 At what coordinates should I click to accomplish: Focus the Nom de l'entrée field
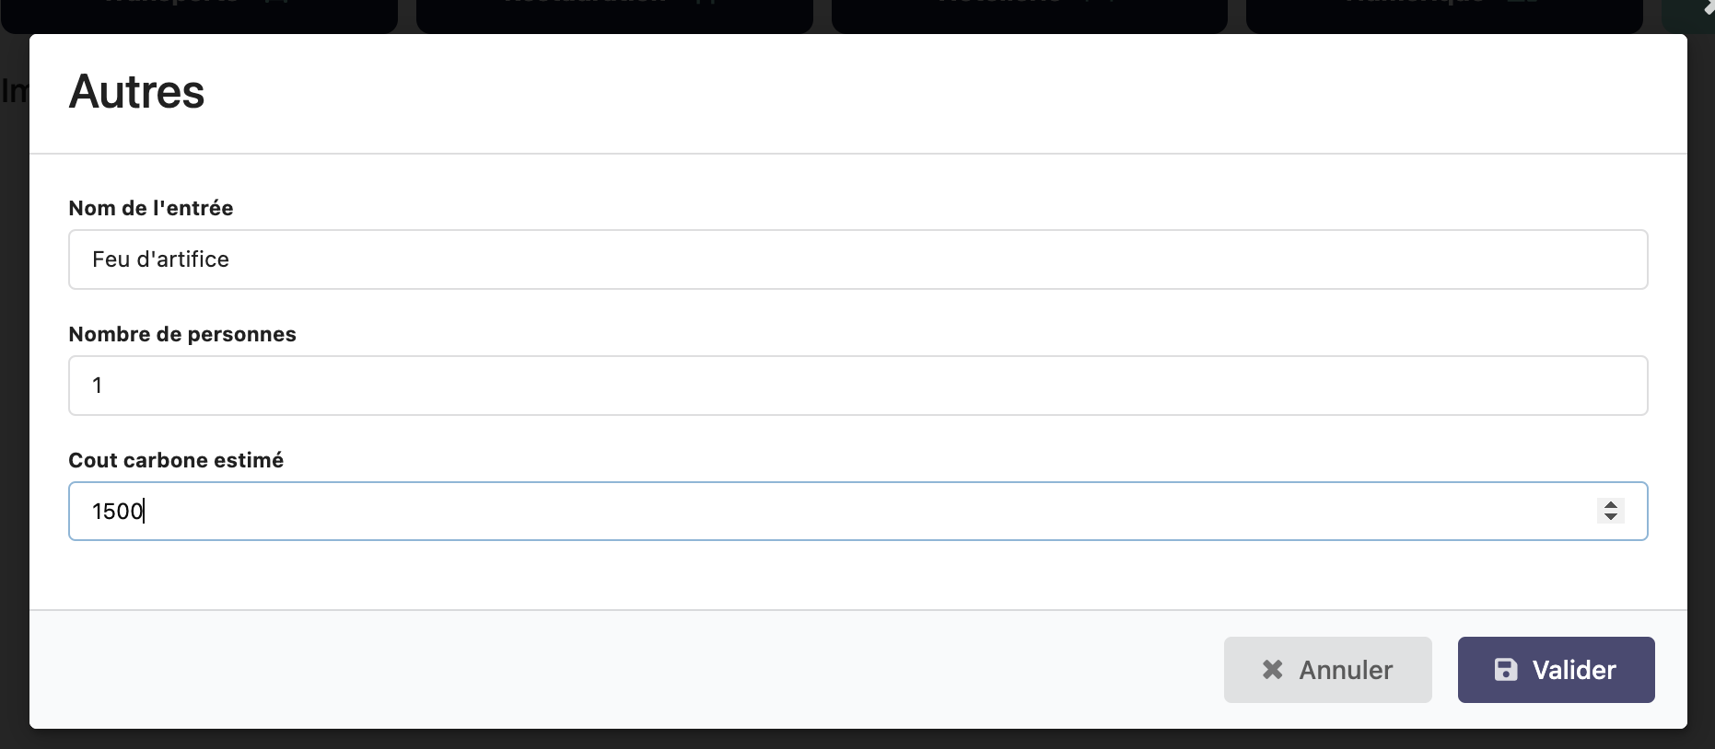pyautogui.click(x=857, y=259)
